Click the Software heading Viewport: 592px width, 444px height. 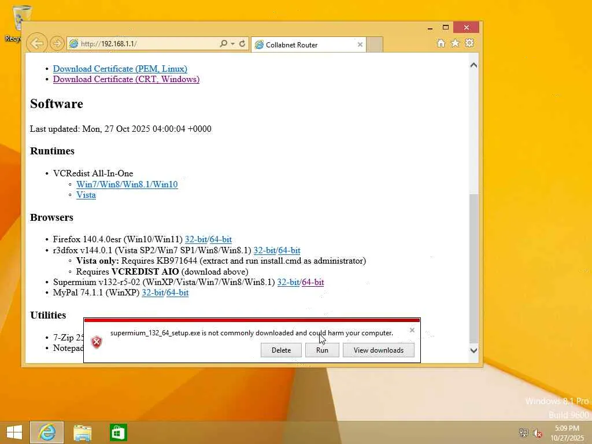[x=57, y=104]
